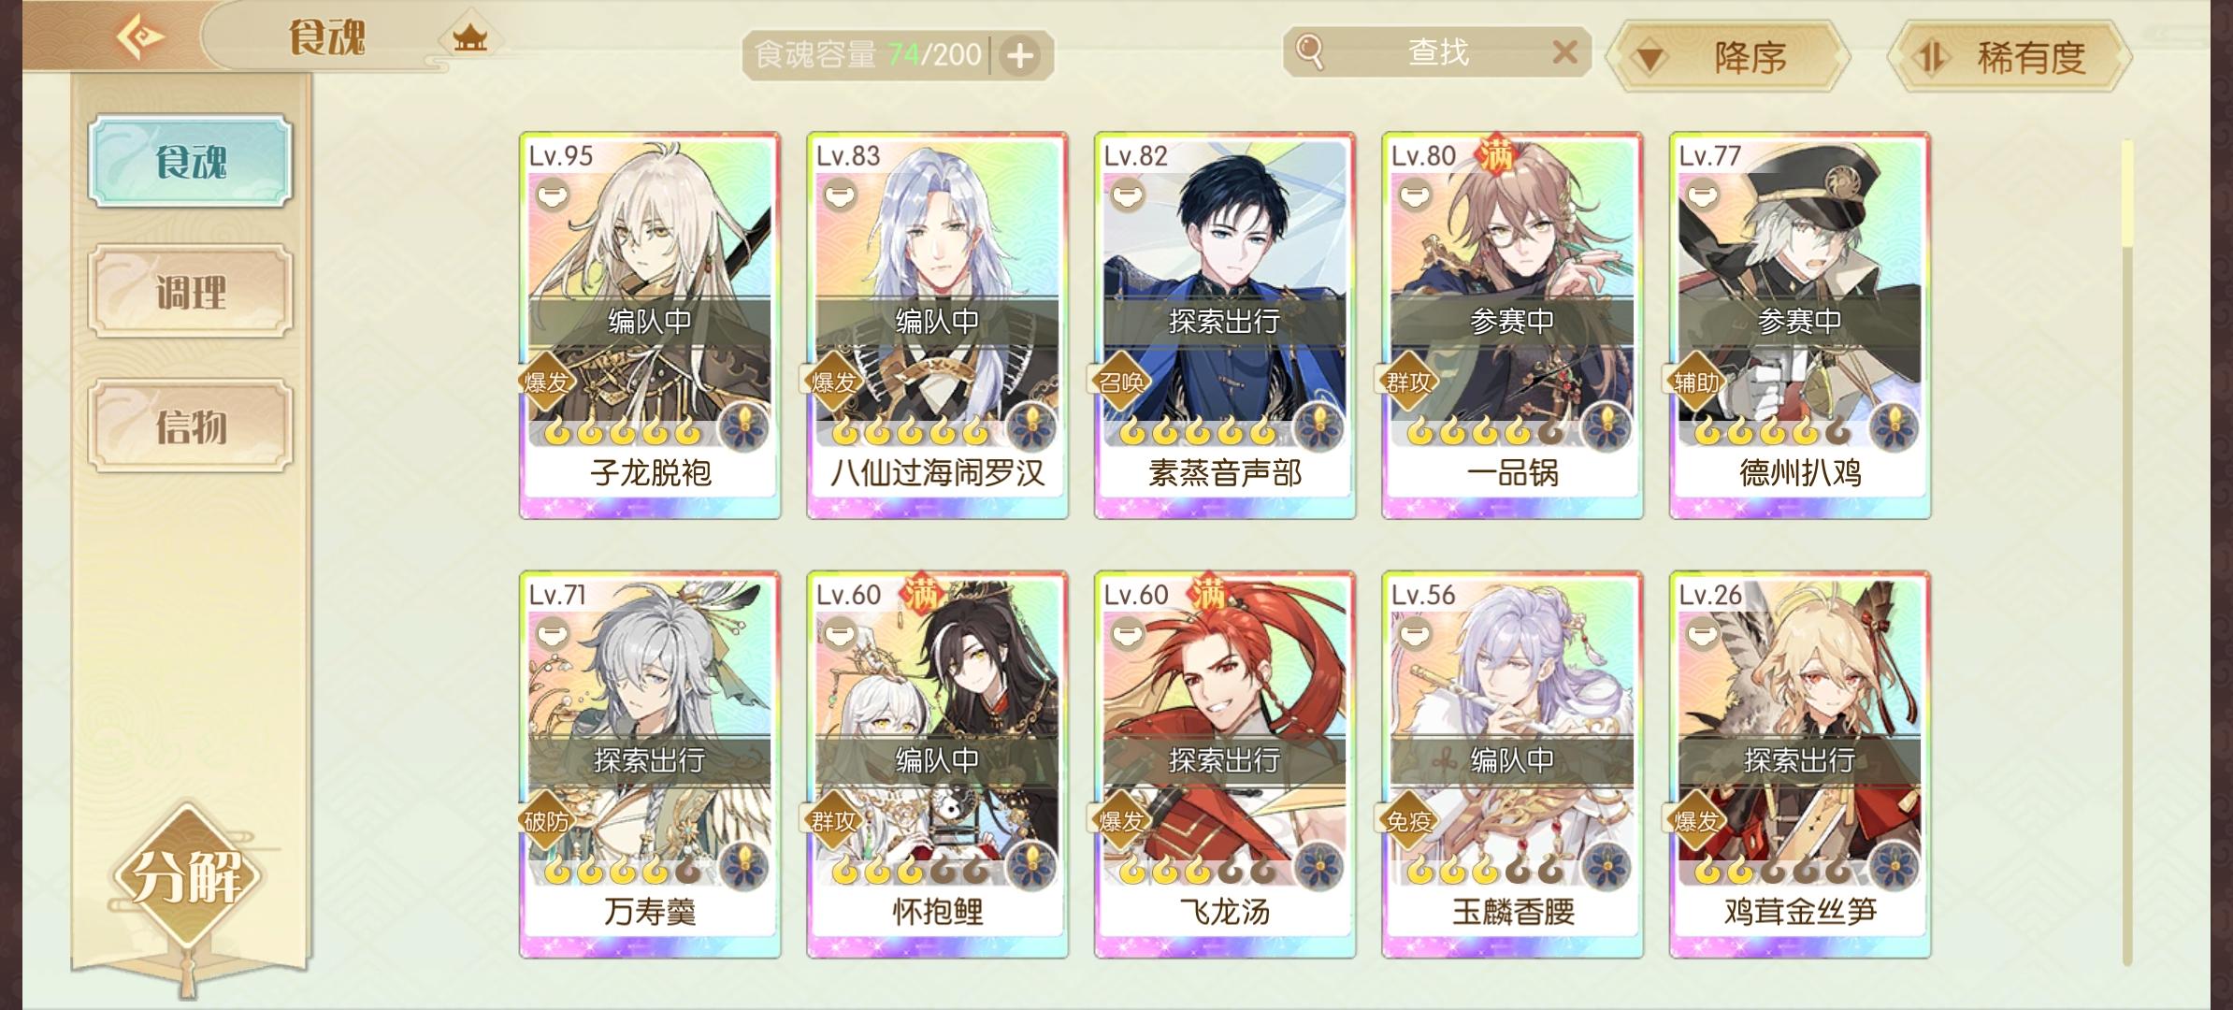Select the 飞龙汤 character card

tap(1225, 764)
